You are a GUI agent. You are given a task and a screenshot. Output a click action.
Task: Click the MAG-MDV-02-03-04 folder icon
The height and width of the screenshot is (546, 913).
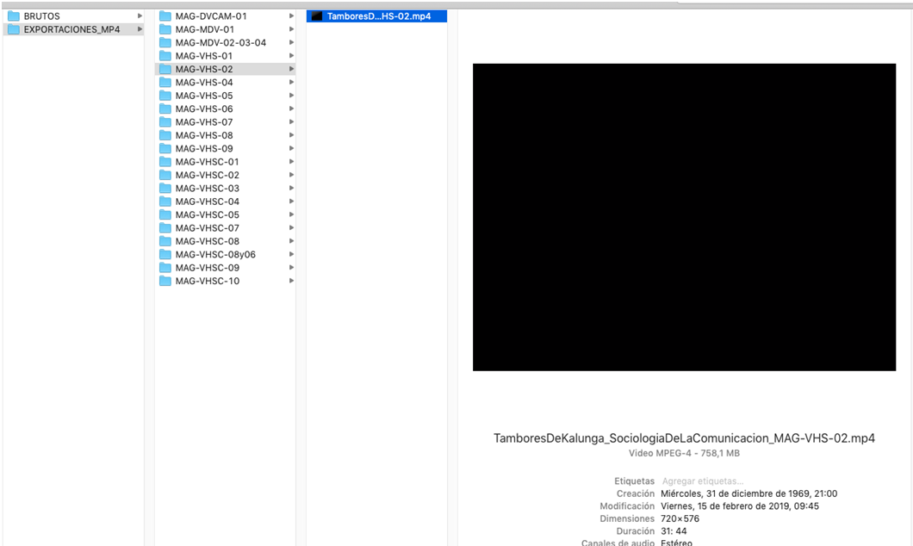pyautogui.click(x=165, y=43)
